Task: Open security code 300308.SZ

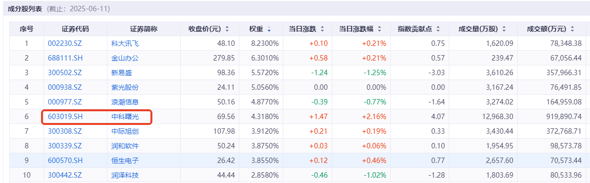Action: pyautogui.click(x=64, y=131)
